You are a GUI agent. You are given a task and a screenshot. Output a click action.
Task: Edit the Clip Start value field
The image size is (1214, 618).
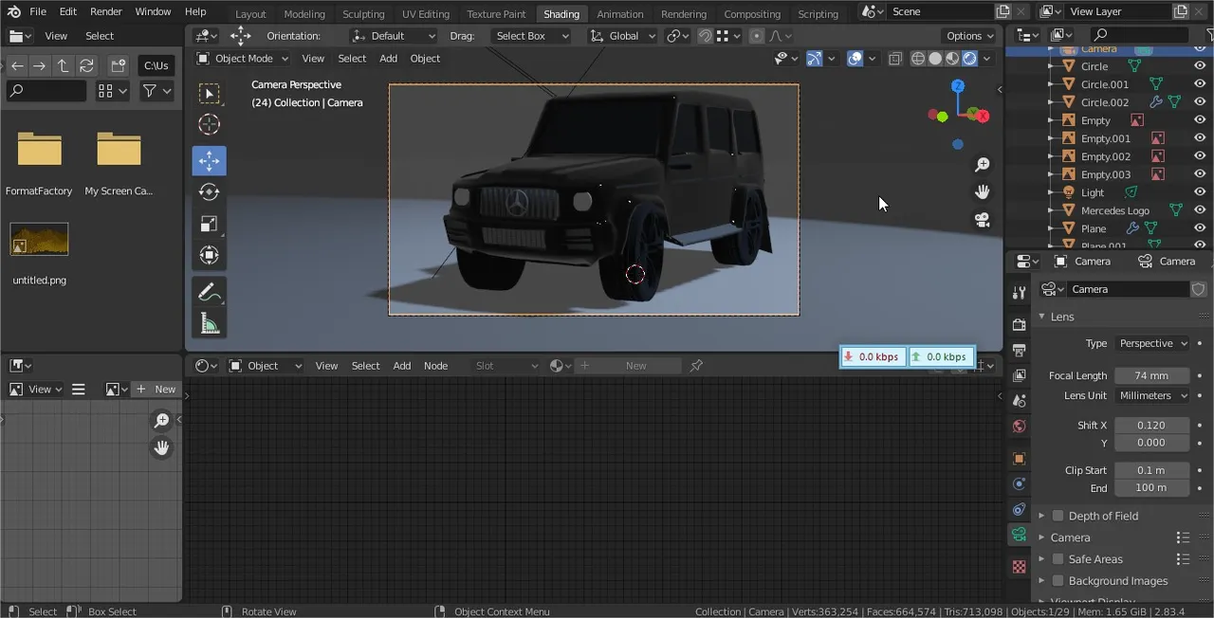pos(1151,470)
